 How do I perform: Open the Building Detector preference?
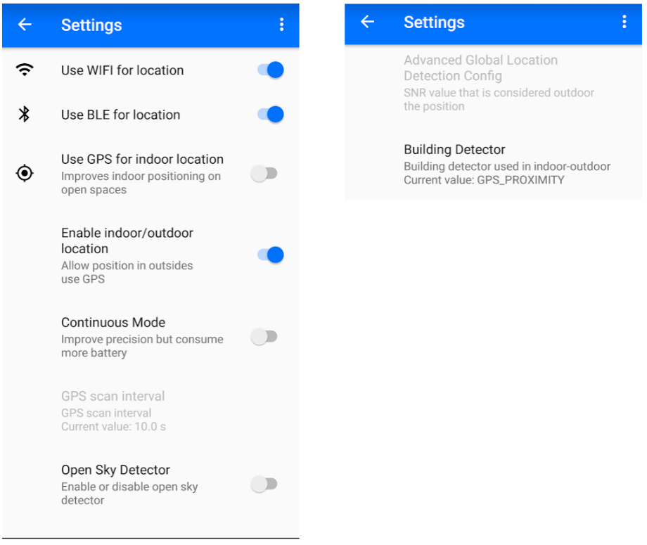tap(493, 164)
